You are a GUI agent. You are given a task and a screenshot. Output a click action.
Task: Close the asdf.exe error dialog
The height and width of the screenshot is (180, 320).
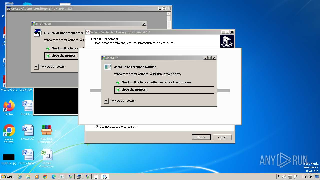pyautogui.click(x=214, y=58)
